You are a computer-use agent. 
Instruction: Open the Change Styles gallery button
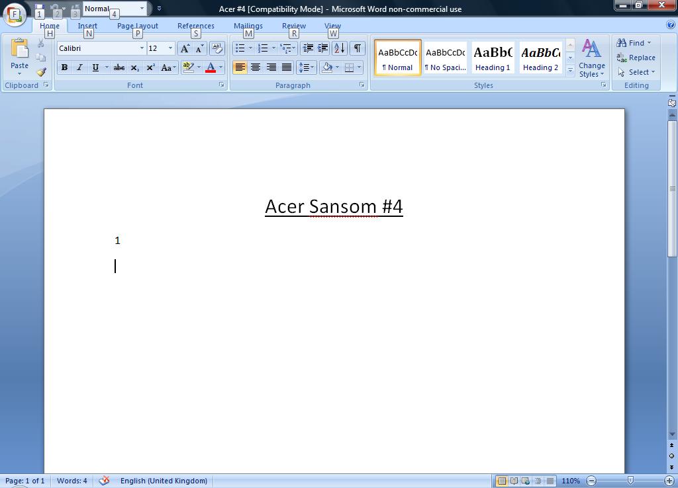point(591,58)
